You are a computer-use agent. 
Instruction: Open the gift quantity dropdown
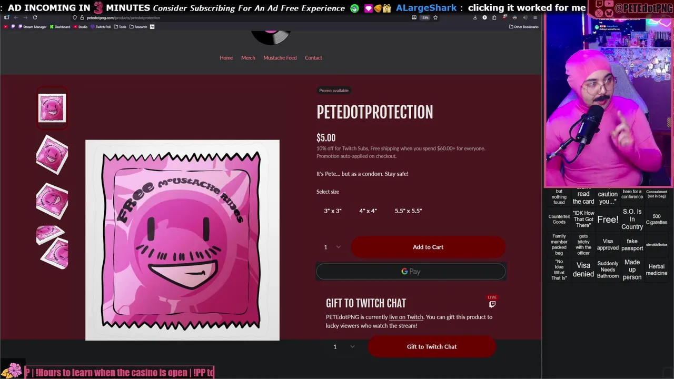pos(344,346)
